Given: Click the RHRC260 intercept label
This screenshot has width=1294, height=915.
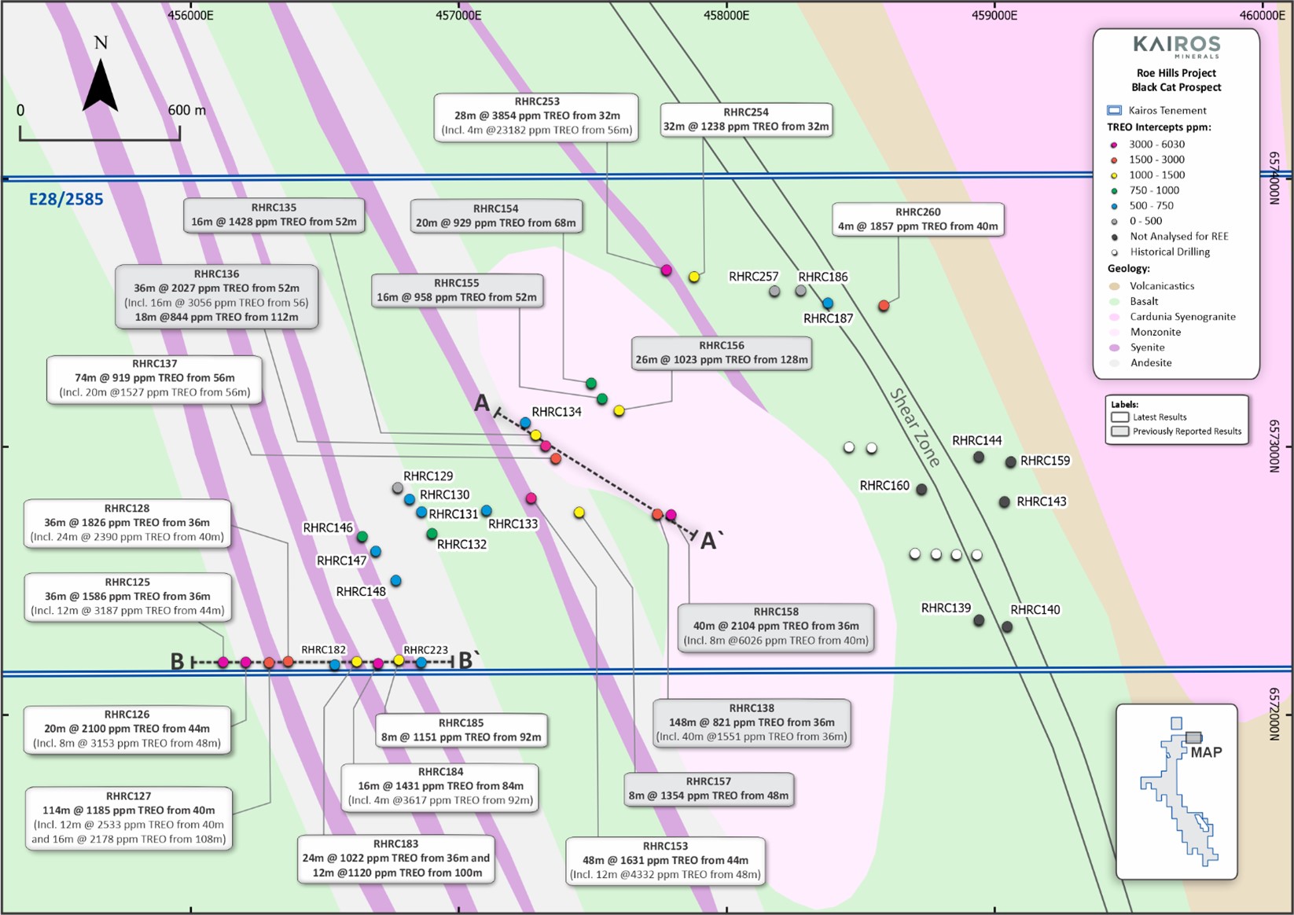Looking at the screenshot, I should coord(917,219).
